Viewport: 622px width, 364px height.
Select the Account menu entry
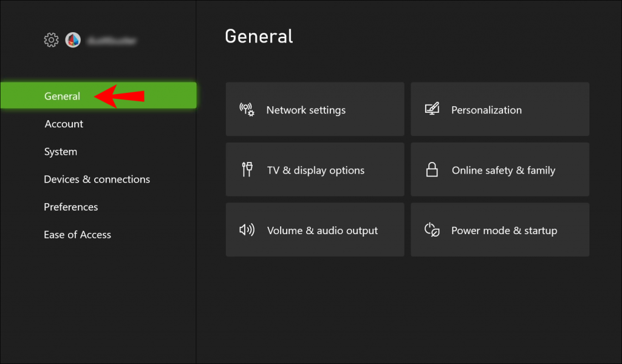[64, 124]
